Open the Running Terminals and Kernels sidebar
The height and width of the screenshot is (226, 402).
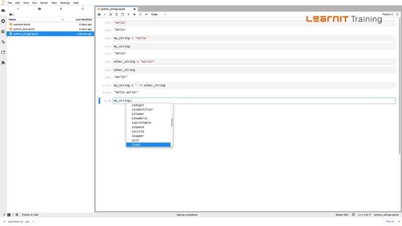coord(3,21)
